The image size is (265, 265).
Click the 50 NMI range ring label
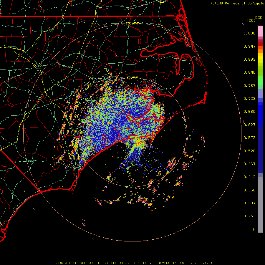point(132,78)
